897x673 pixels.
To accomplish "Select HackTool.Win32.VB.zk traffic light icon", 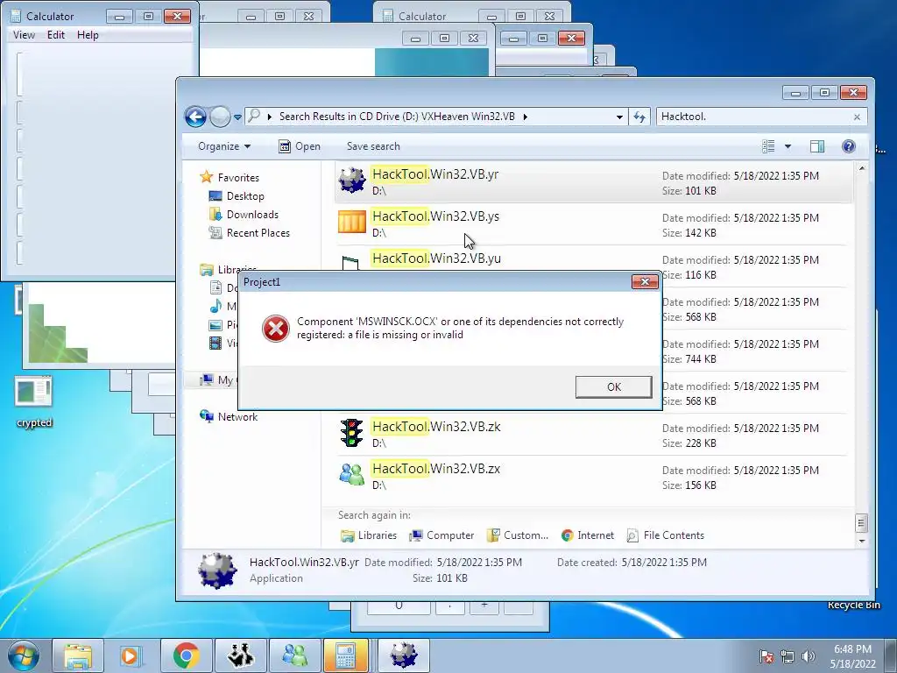I will 351,433.
